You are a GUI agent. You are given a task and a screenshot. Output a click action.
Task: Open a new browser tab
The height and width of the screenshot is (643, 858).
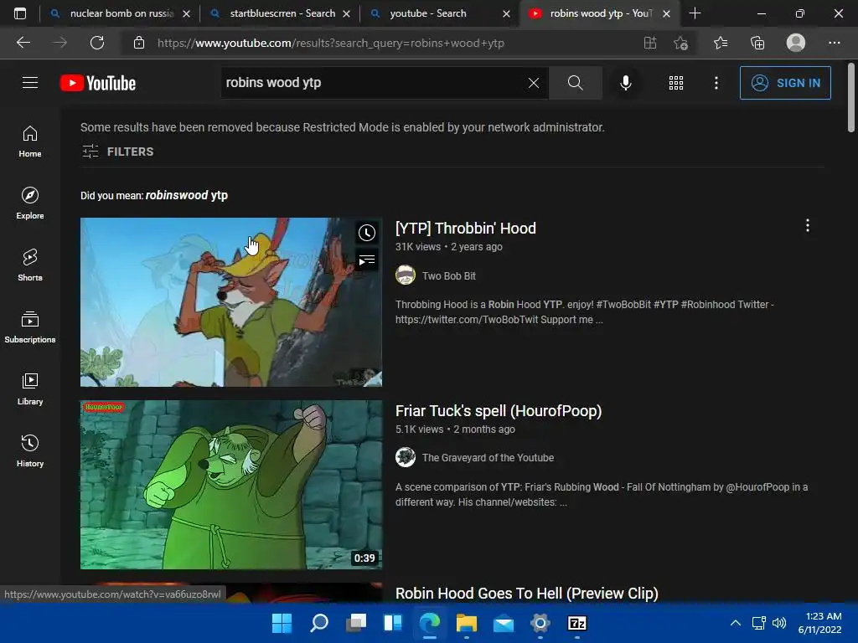(x=695, y=13)
